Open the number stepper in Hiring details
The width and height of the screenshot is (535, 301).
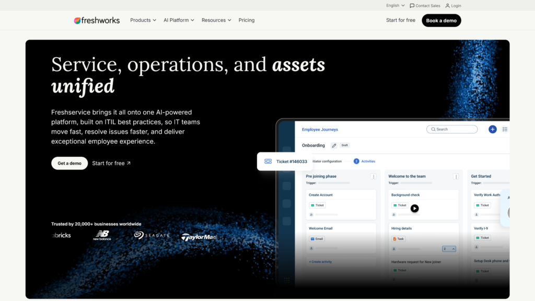449,249
